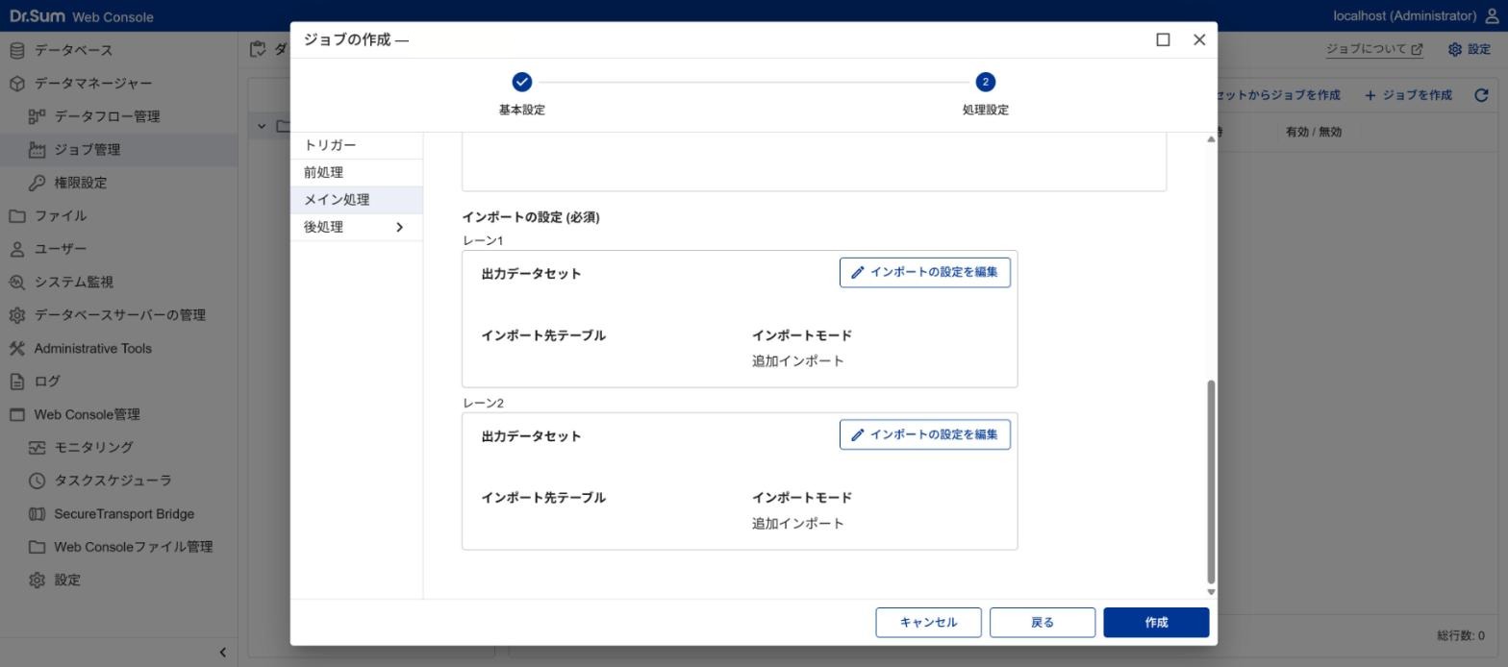Click the データマネージャー cube icon
This screenshot has width=1508, height=667.
click(x=16, y=84)
